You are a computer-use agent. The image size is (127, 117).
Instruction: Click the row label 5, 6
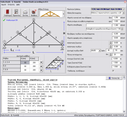pyautogui.click(x=12, y=66)
